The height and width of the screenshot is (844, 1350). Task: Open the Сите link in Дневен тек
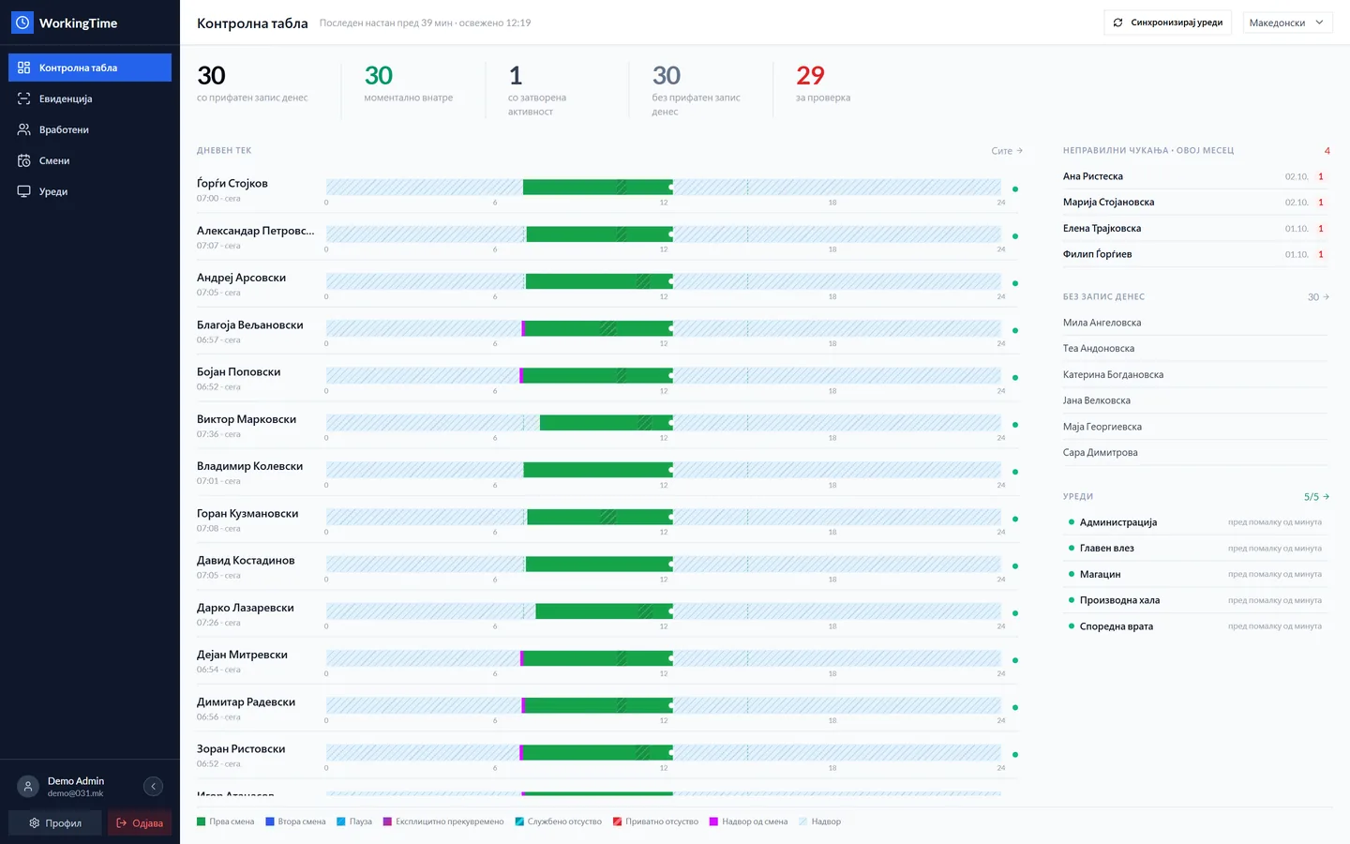[x=1007, y=151]
